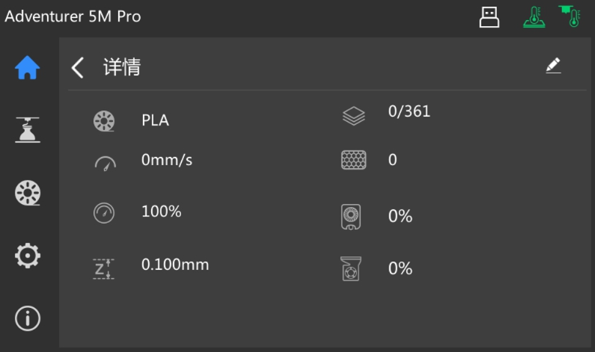
Task: Go to the Home screen icon
Action: 28,67
